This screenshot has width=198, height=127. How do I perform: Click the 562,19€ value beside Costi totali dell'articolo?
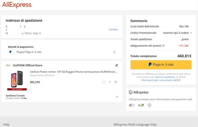184,27
